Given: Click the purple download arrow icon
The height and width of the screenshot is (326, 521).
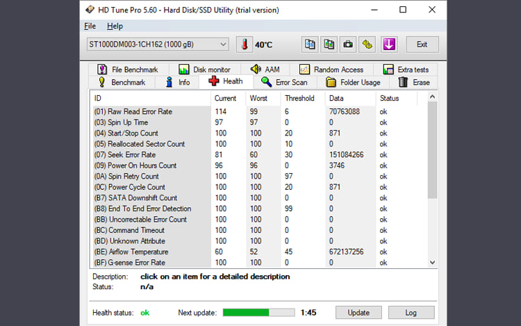Looking at the screenshot, I should [x=389, y=44].
